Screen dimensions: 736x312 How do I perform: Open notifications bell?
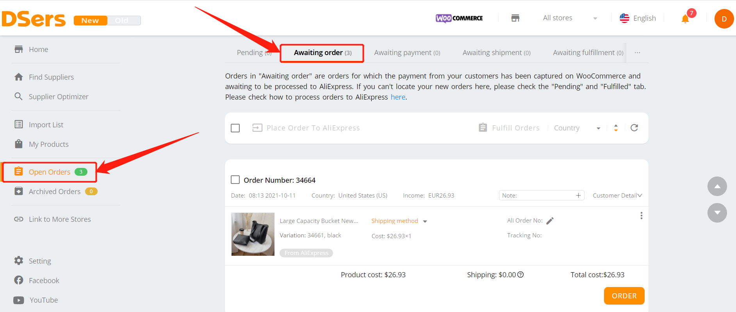click(x=685, y=19)
